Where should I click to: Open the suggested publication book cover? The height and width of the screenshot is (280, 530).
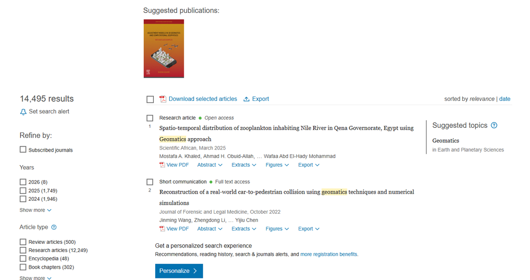(164, 49)
